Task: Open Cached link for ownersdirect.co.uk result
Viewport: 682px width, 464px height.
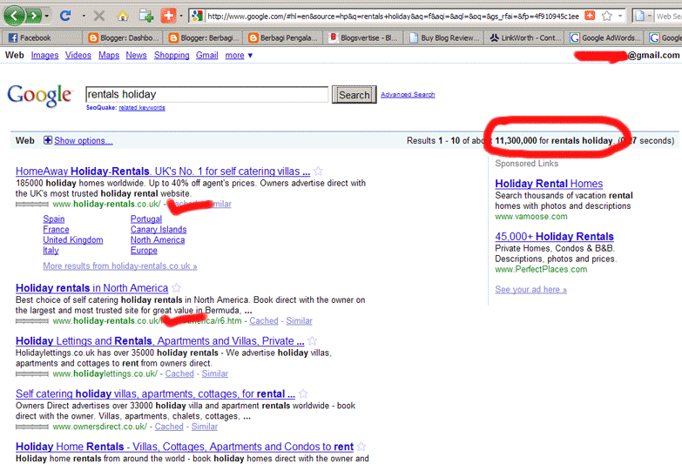Action: click(169, 427)
